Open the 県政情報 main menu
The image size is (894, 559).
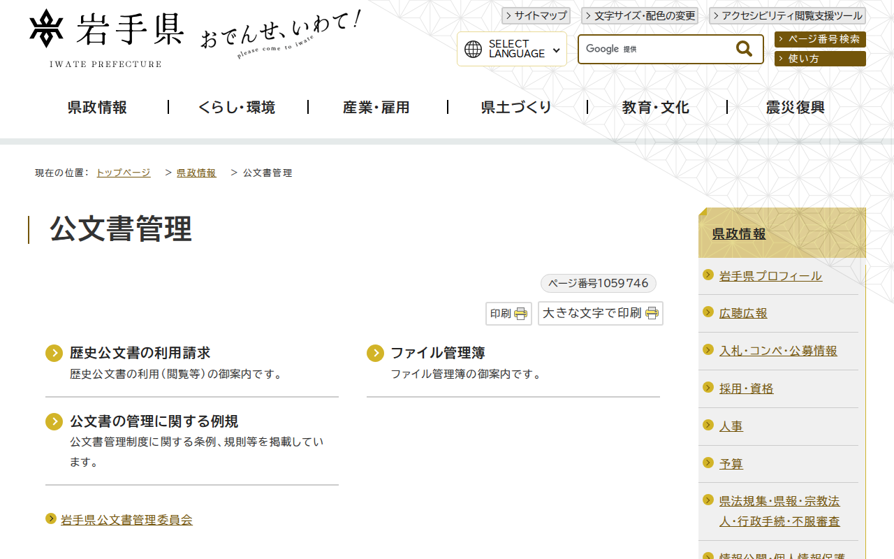pos(98,107)
